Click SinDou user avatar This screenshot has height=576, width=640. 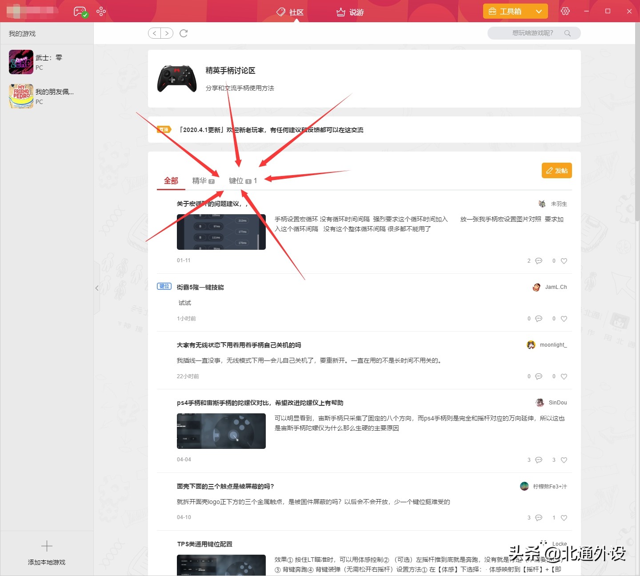pyautogui.click(x=540, y=403)
